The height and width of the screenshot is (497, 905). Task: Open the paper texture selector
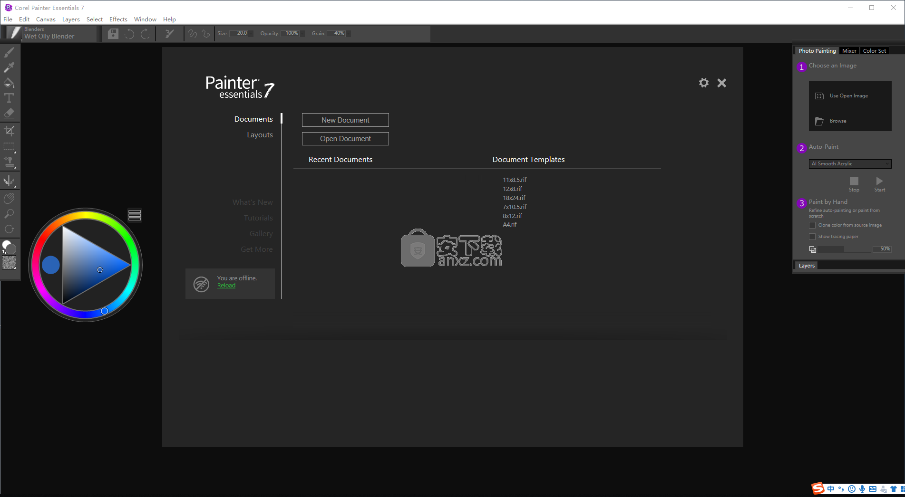pyautogui.click(x=9, y=262)
